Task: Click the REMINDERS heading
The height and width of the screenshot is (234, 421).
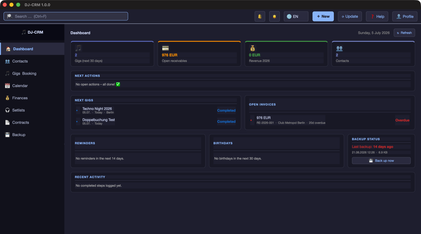Action: [x=85, y=143]
